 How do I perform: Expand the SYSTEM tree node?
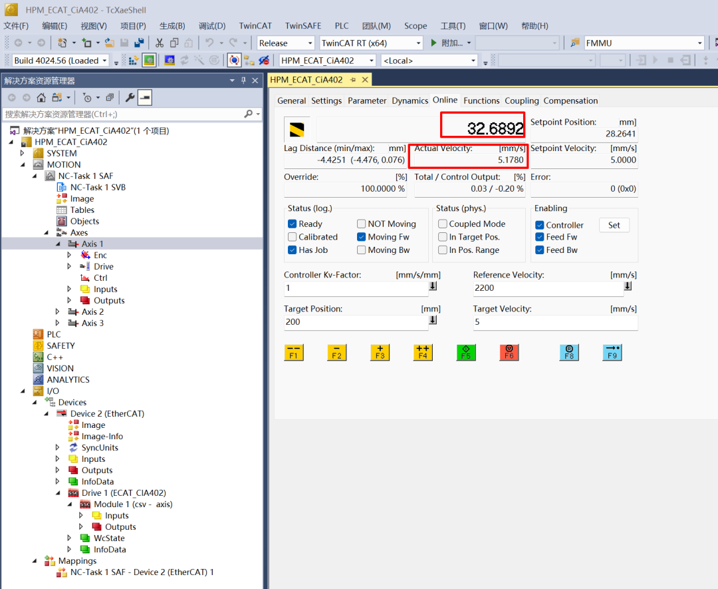(x=22, y=153)
